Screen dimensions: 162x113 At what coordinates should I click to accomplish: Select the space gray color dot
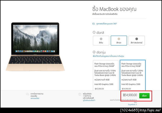click(137, 39)
